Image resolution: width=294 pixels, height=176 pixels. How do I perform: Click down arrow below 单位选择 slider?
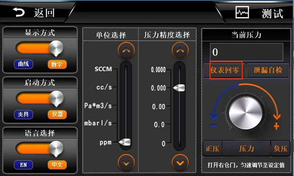coord(126,162)
